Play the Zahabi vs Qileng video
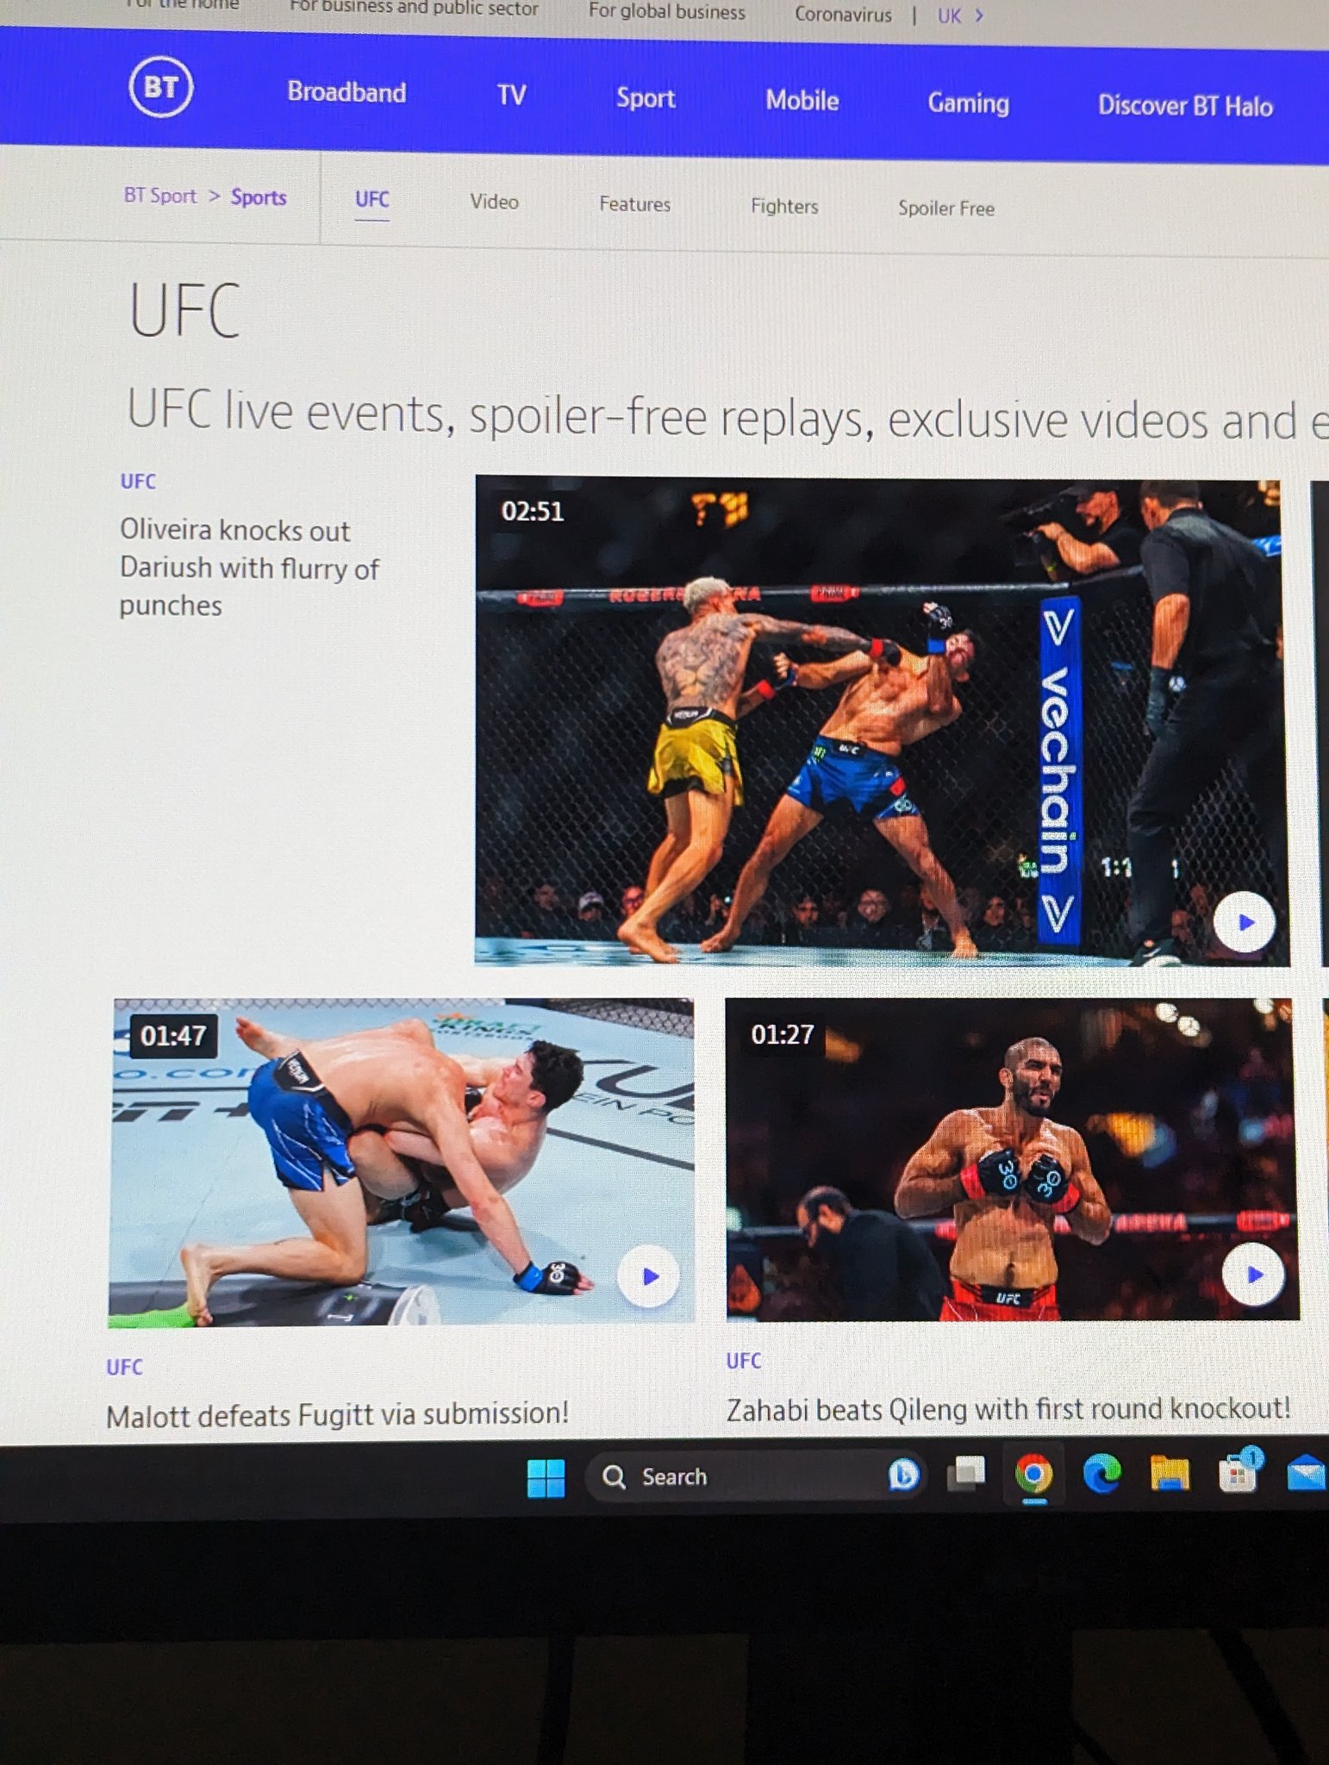Screen dimensions: 1329x1765 coord(1254,1274)
